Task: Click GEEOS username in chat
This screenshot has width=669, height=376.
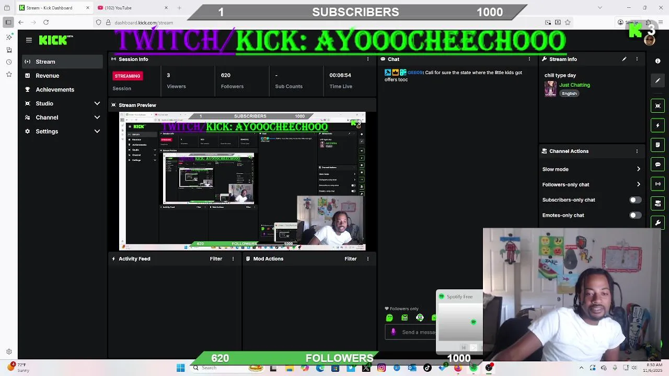Action: [x=415, y=73]
